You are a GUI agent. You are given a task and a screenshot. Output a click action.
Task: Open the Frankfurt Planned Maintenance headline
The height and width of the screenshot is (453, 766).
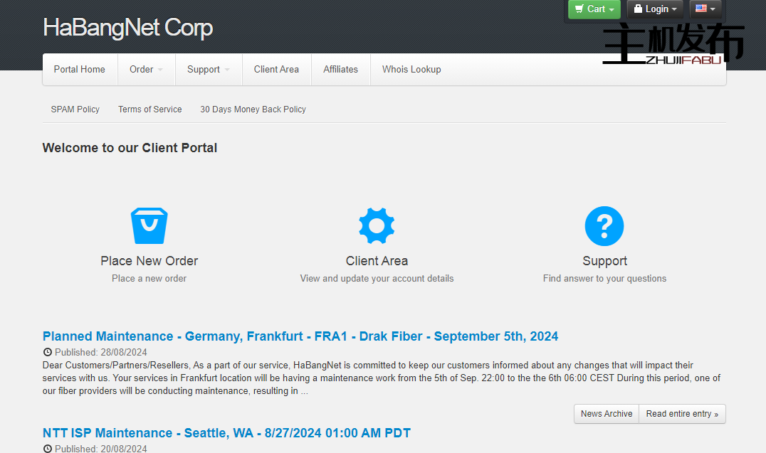click(x=300, y=336)
